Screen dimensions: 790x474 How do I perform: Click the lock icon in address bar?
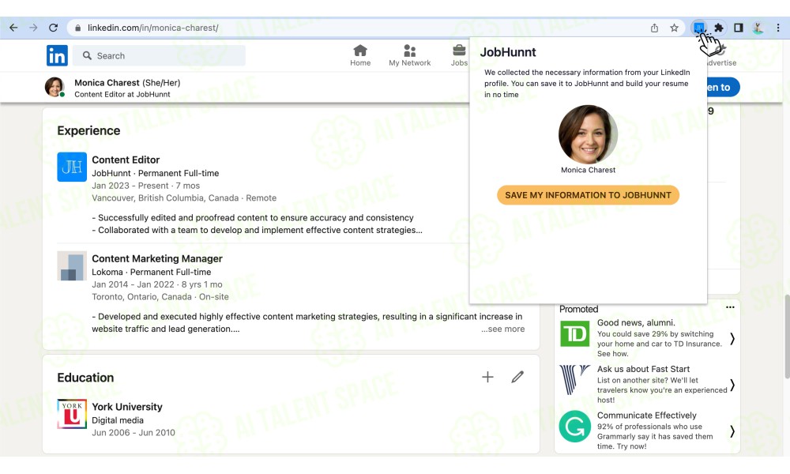click(x=77, y=28)
